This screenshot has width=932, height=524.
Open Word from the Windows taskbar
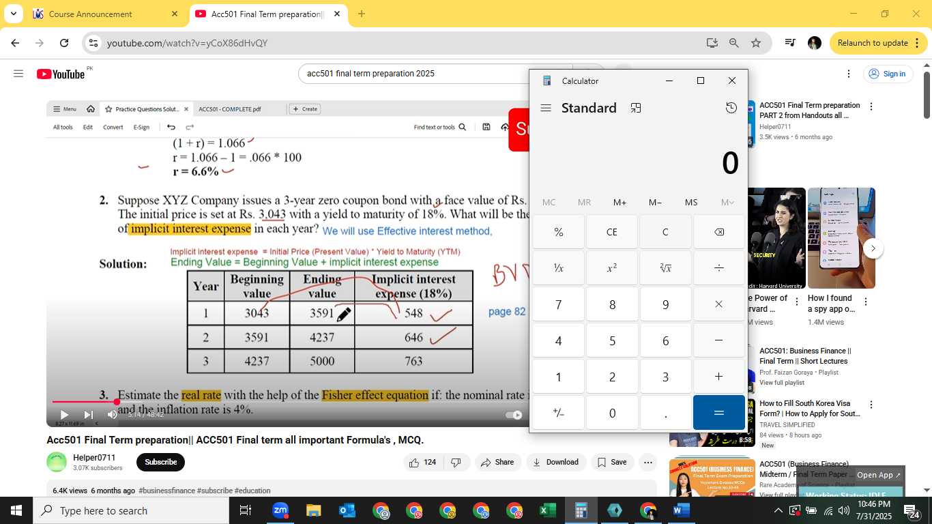pos(681,510)
